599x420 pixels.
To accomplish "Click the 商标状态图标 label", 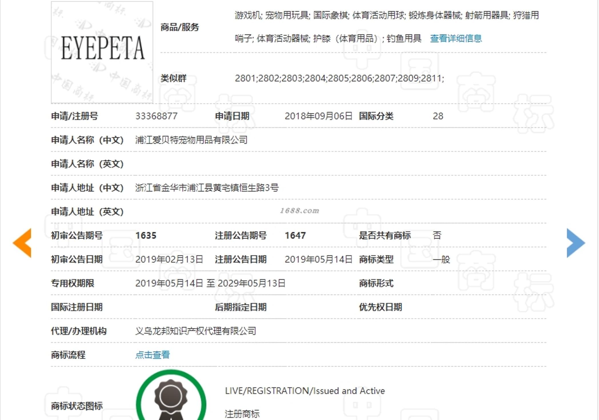I will click(77, 406).
